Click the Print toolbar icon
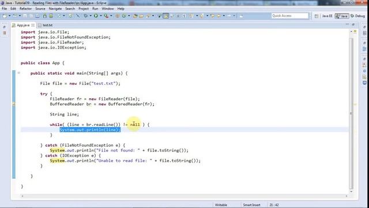369x208 pixels. (37, 16)
